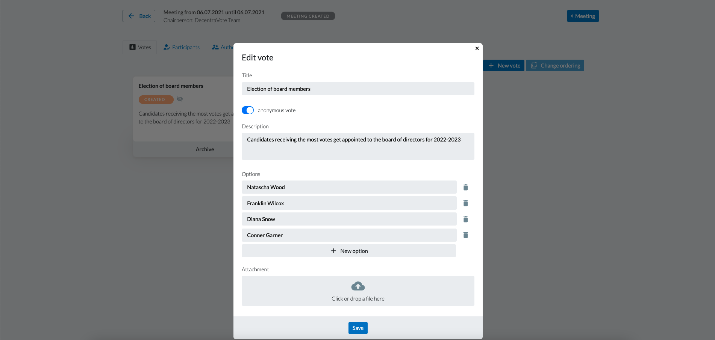Click the cloud upload icon

pos(358,286)
